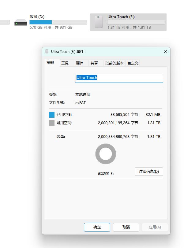184x248 pixels.
Task: Click the 本地磁盘 type value
Action: (83, 94)
